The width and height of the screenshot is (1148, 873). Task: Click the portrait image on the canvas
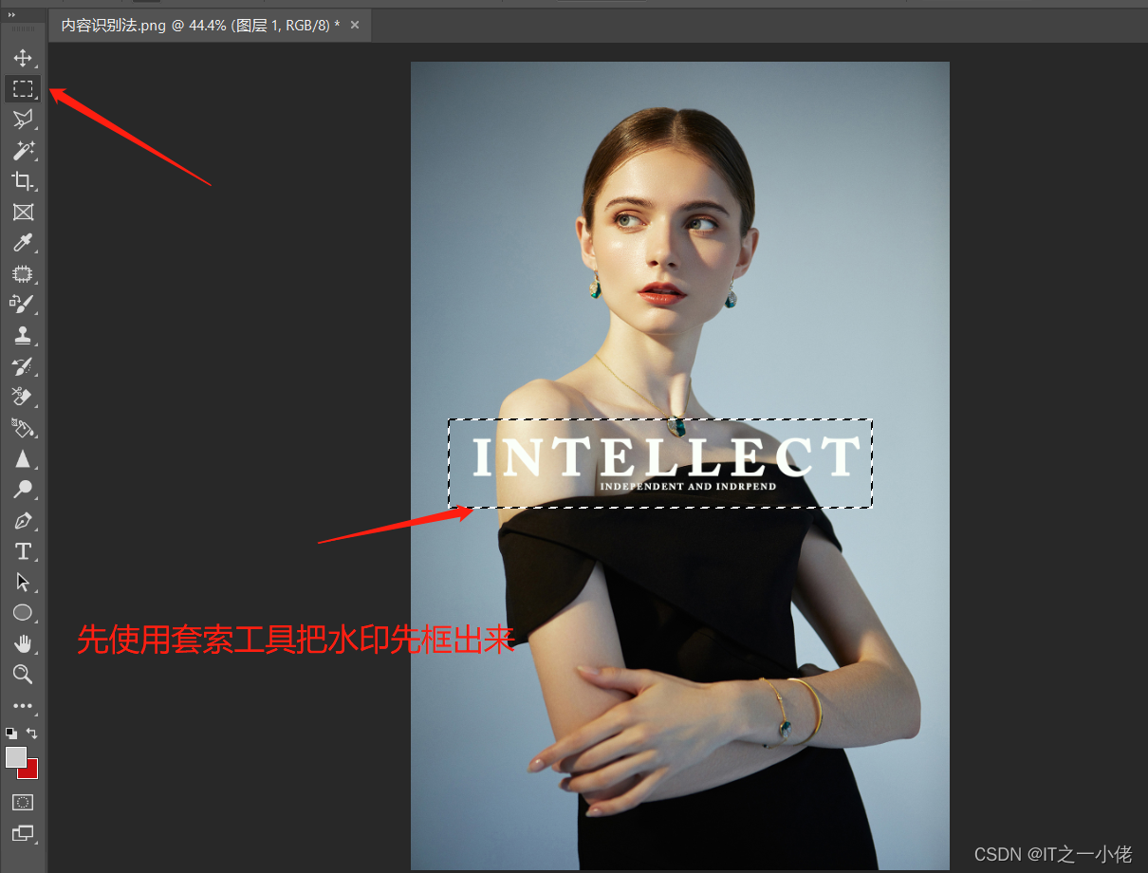[679, 465]
